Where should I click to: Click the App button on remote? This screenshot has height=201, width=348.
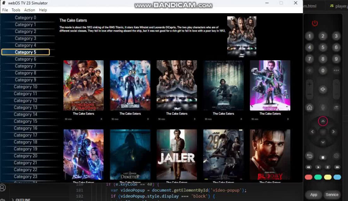point(314,194)
